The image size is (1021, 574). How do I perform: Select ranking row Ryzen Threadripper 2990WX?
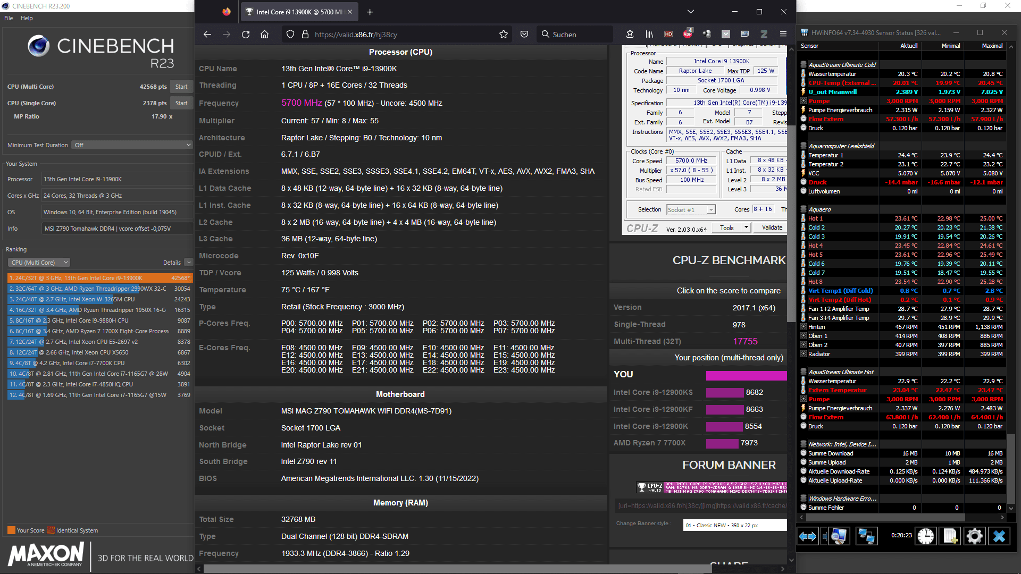pos(100,289)
